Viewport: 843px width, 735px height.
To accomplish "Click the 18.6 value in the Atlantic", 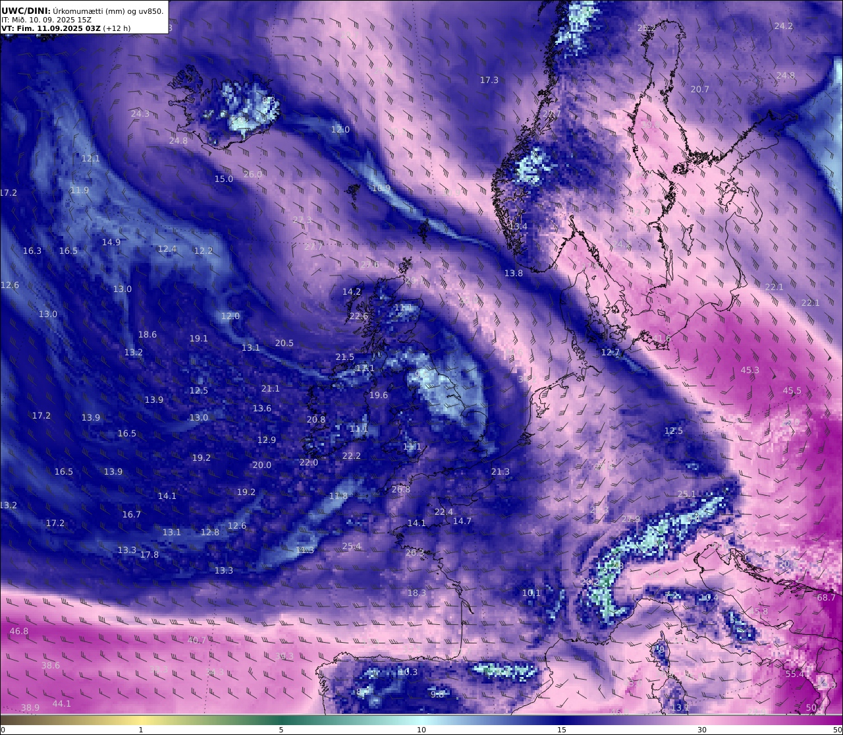I will [x=148, y=335].
